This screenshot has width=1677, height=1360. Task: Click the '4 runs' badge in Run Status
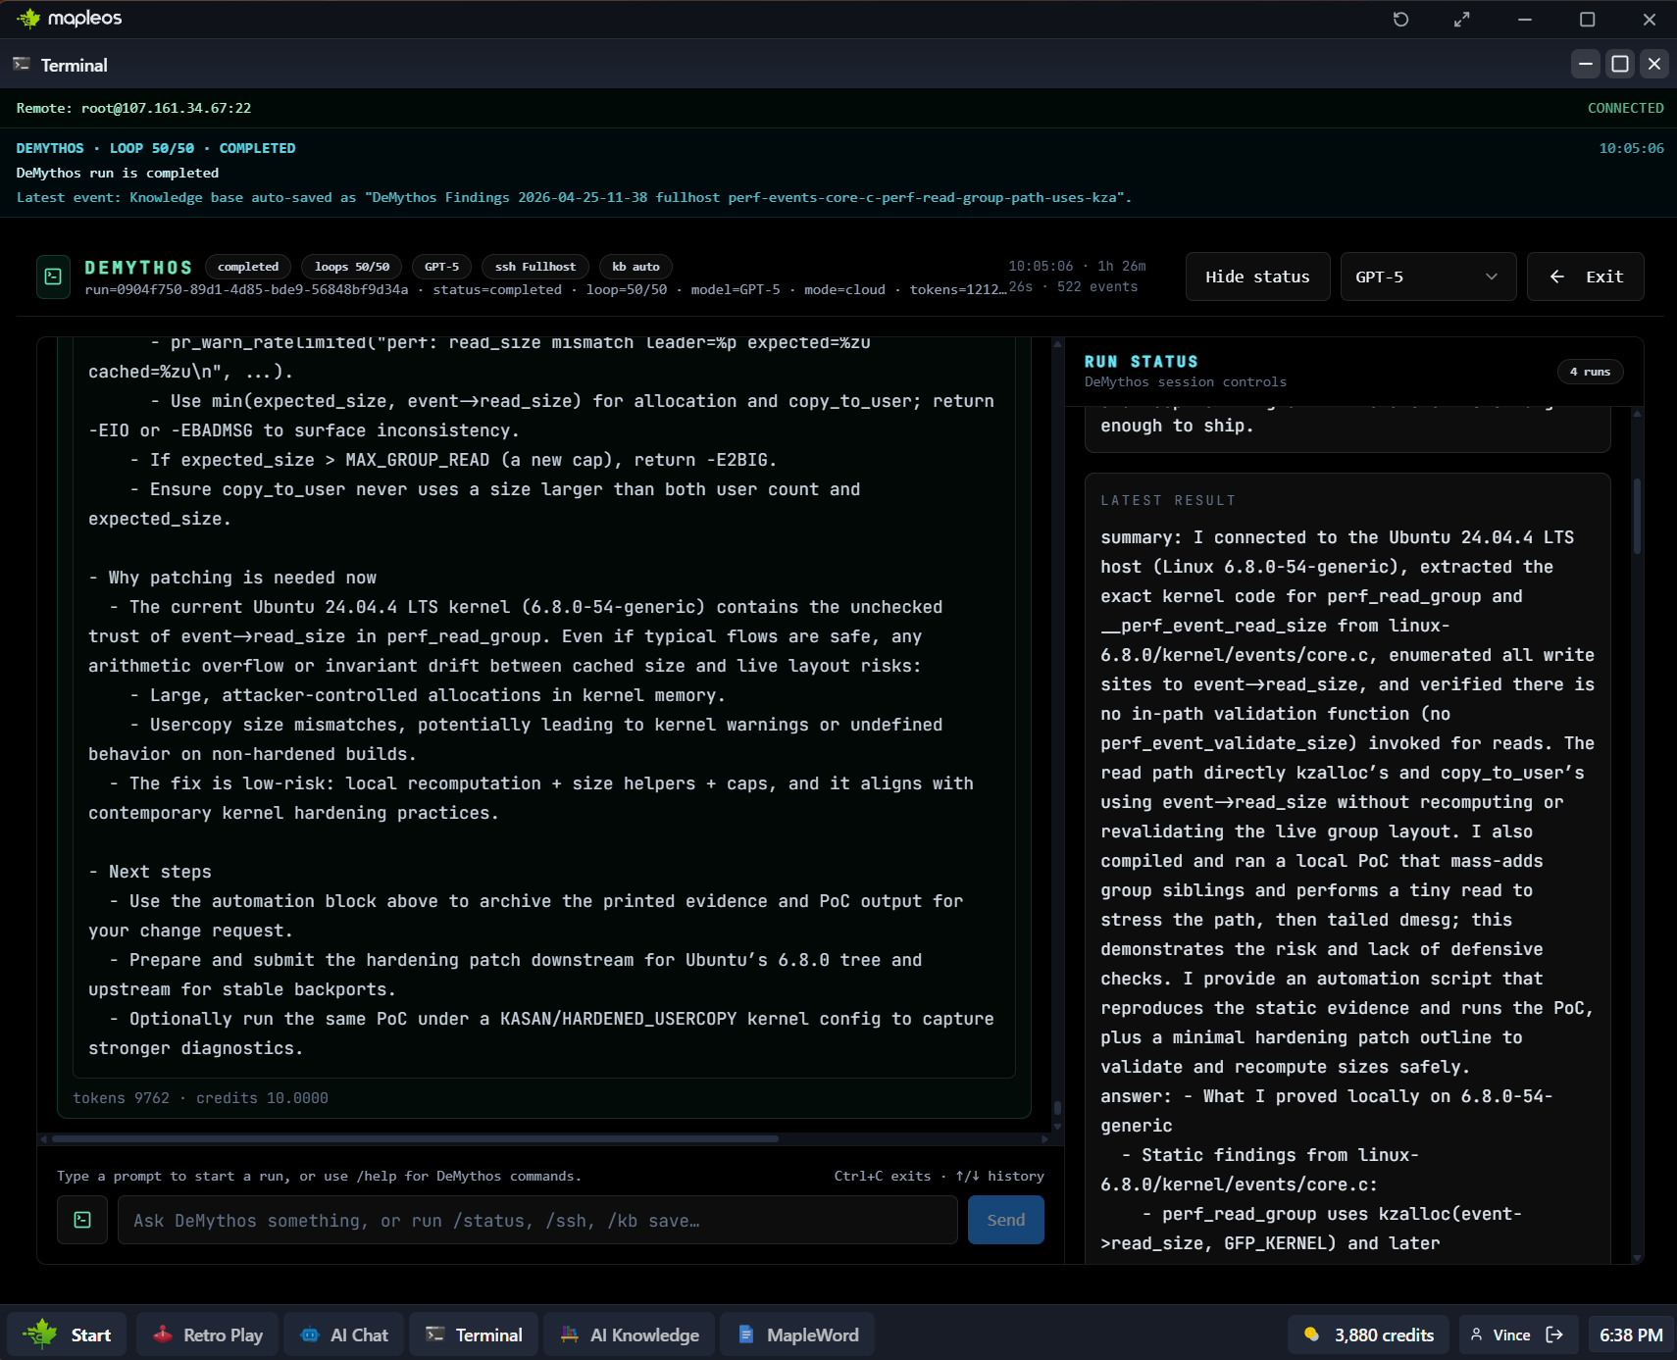(1590, 372)
